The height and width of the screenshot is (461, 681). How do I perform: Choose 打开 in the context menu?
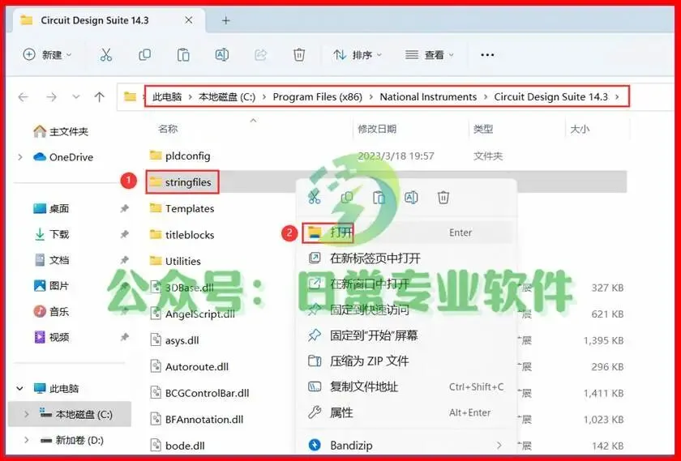coord(407,233)
